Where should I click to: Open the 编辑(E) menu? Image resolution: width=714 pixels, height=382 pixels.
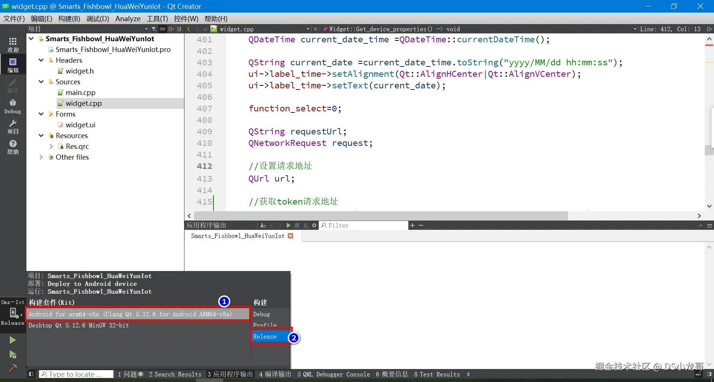point(41,19)
